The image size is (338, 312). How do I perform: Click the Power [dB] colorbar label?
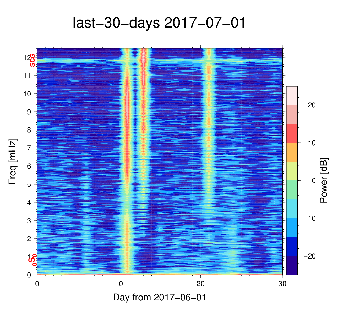point(324,180)
